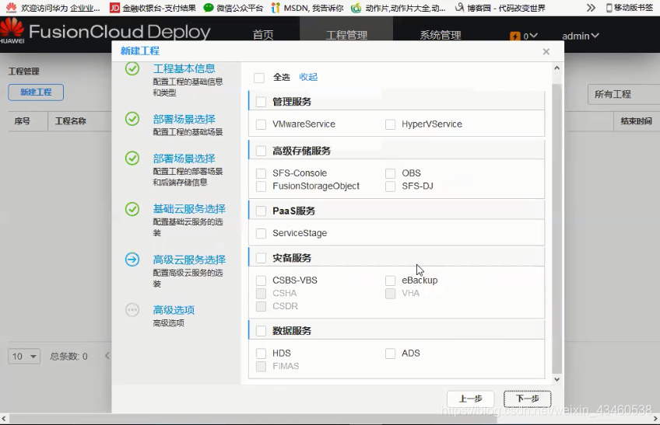Select the 高级云服务选择 wizard step
The image size is (660, 425).
[189, 260]
